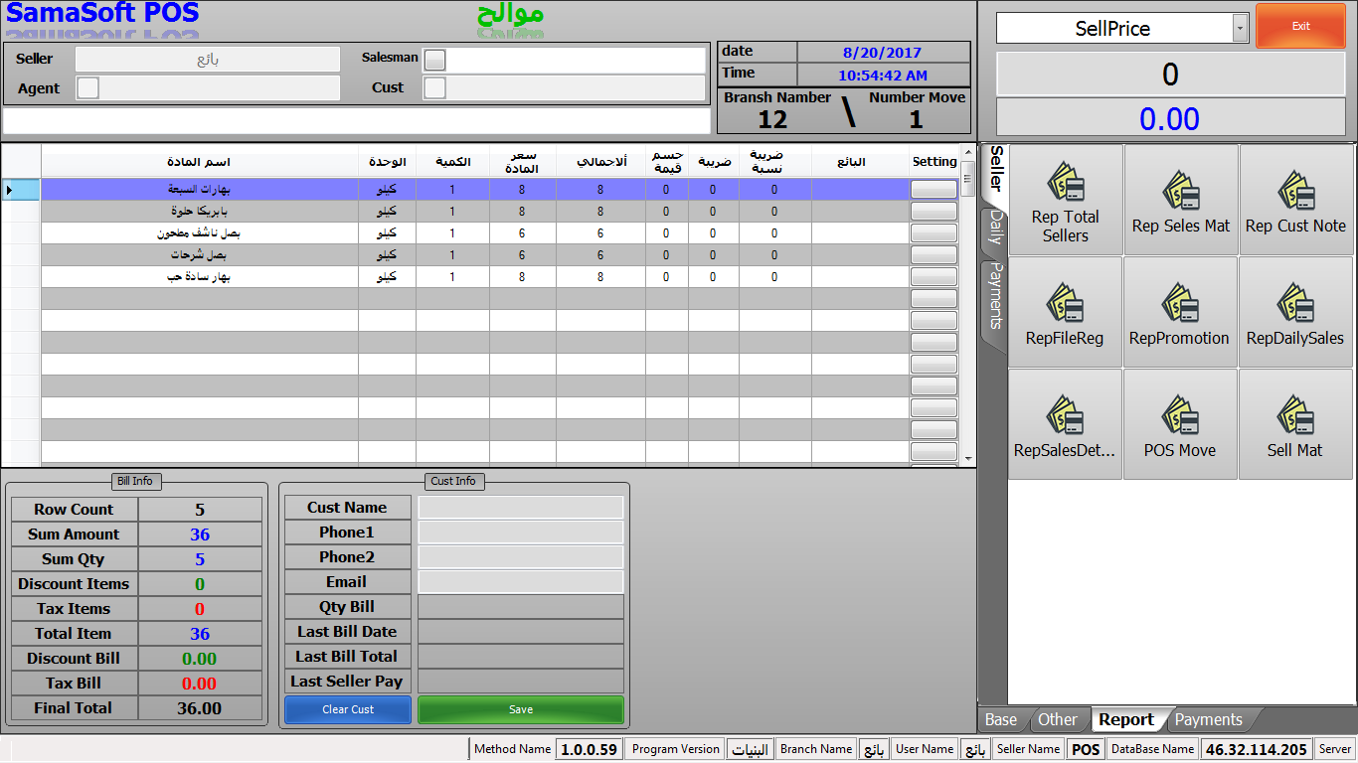1358x763 pixels.
Task: Click the down arrow of the items grid scrollbar
Action: pos(968,459)
